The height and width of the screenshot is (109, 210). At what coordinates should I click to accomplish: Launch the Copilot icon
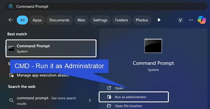202,20
